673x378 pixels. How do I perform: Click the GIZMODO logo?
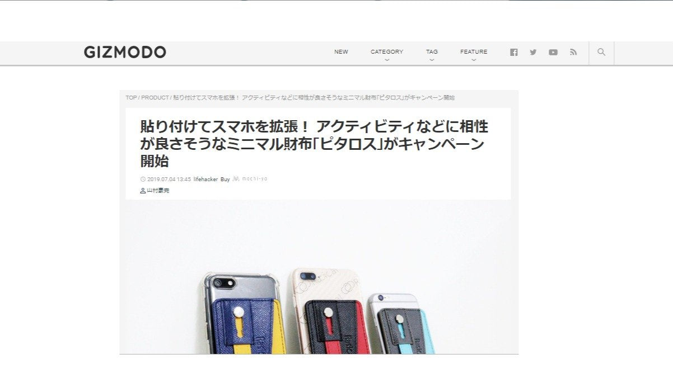(x=125, y=53)
